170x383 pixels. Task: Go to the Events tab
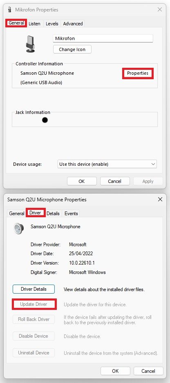pos(71,214)
